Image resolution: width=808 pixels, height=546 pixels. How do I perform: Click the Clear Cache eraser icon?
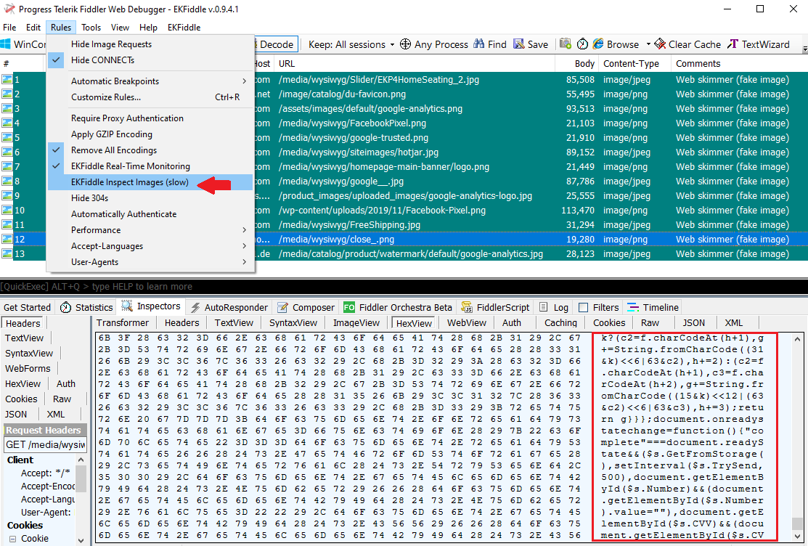(660, 44)
